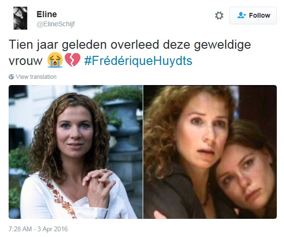The height and width of the screenshot is (237, 284).
Task: Open the gear settings menu
Action: coord(219,16)
